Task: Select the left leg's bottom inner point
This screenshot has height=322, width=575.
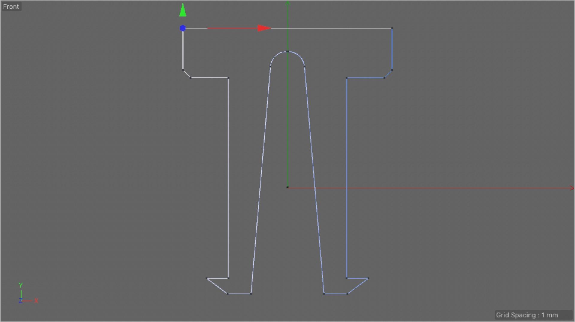Action: (x=251, y=294)
